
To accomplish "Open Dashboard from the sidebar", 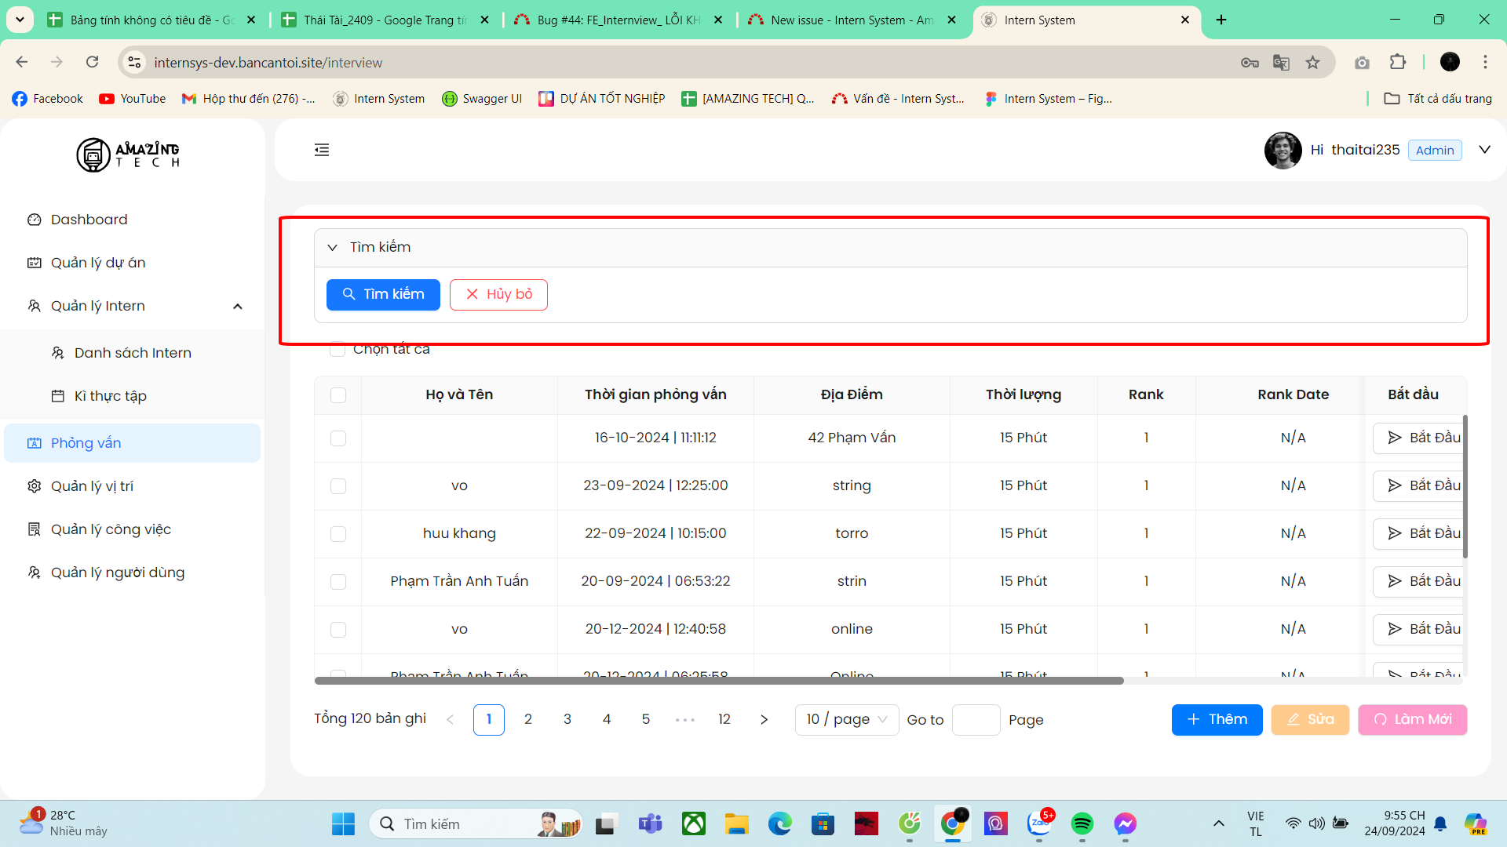I will 89,220.
